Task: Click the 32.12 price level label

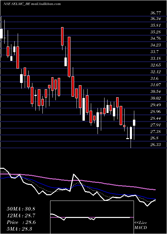Action: pos(156,72)
